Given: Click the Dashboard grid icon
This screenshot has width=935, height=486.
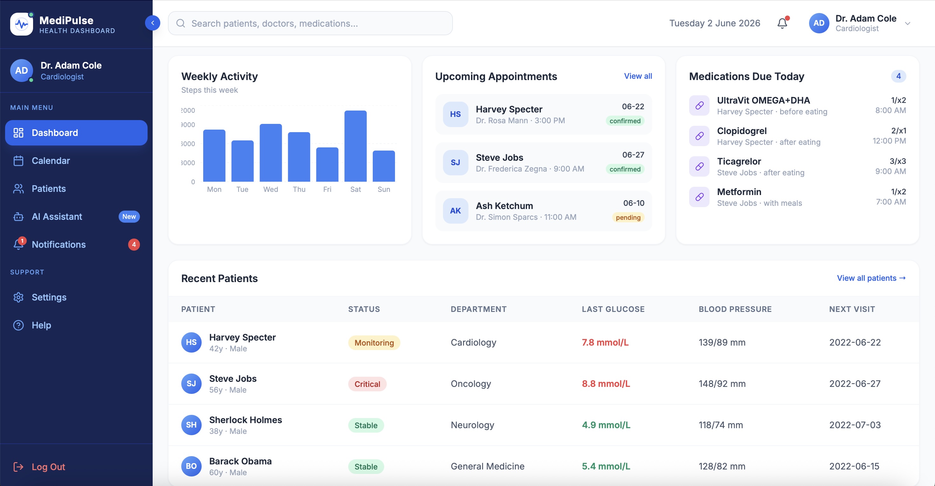Looking at the screenshot, I should [x=18, y=133].
